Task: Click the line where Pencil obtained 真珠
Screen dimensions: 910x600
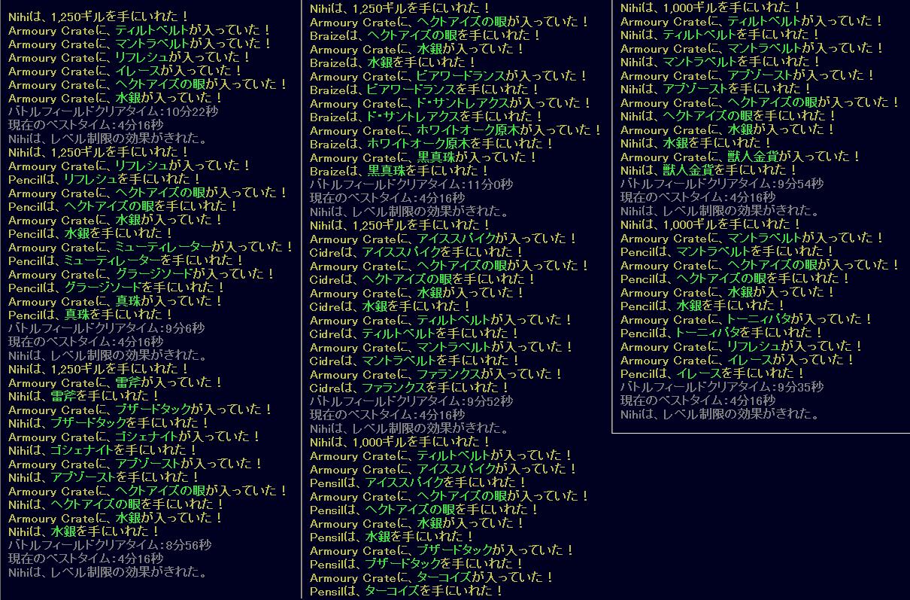Action: 90,315
